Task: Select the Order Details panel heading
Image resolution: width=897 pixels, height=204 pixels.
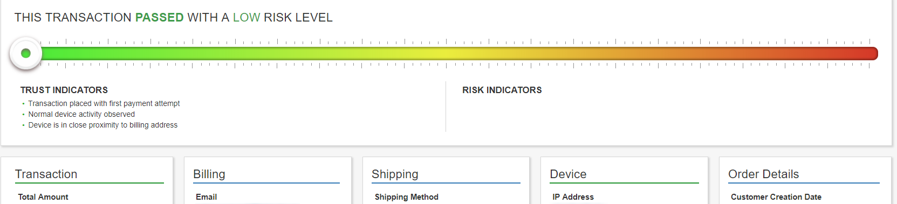Action: 764,174
